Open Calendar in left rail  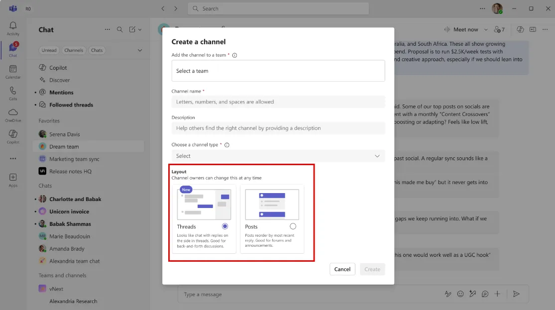pos(13,71)
